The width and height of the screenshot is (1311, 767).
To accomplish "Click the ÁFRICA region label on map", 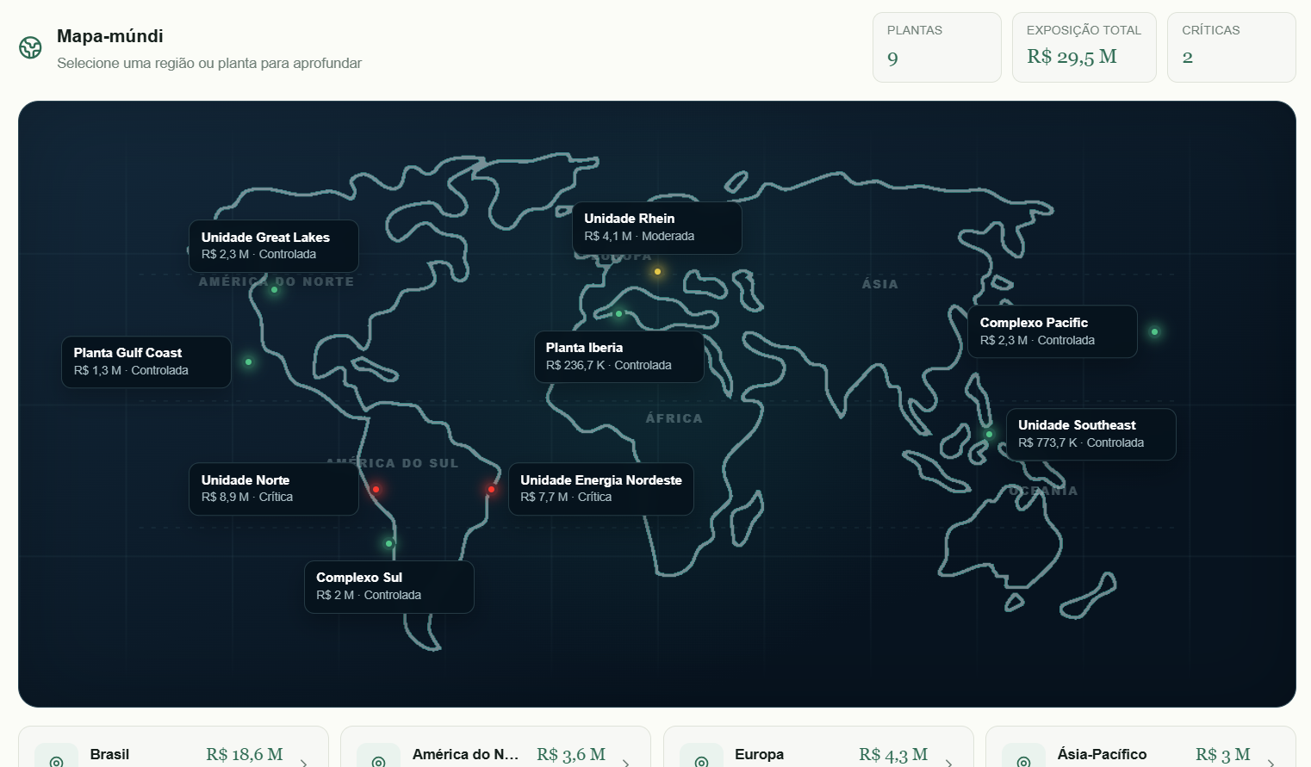I will 674,418.
